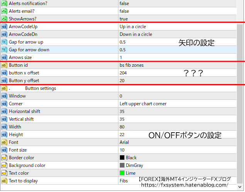Edit the Width value 80
This screenshot has height=192, width=245.
(177, 127)
